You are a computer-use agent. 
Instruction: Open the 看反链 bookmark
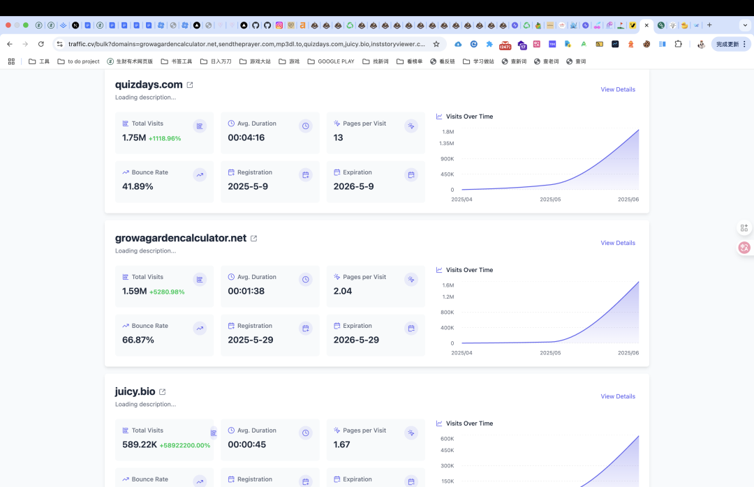click(x=443, y=61)
